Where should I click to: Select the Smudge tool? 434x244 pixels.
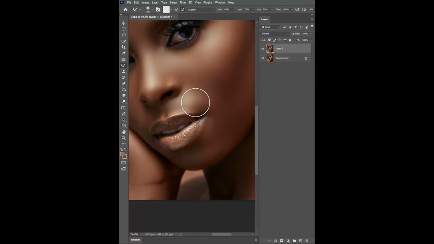tap(124, 96)
